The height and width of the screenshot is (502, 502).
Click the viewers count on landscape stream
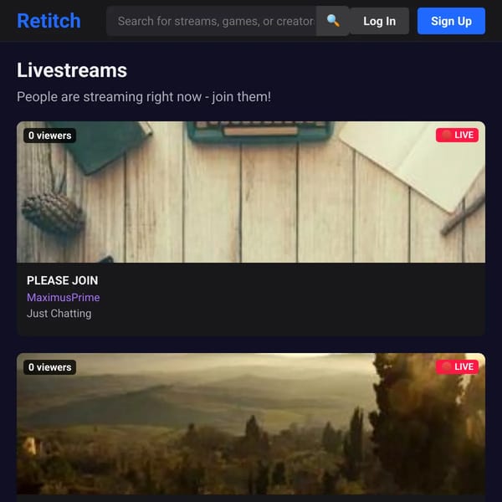49,367
